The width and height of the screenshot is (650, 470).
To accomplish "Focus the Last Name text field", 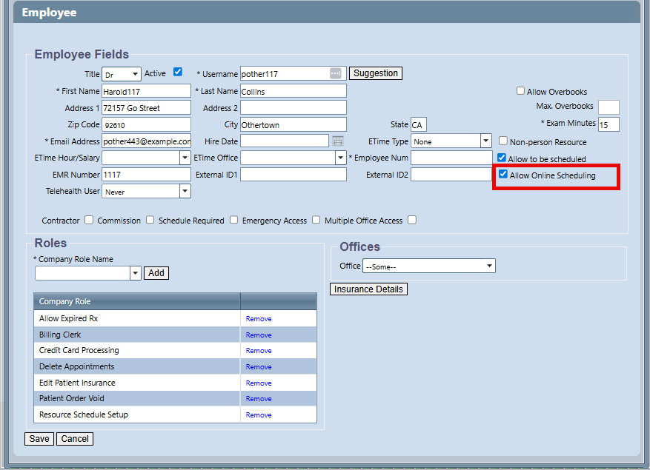I will [x=293, y=91].
